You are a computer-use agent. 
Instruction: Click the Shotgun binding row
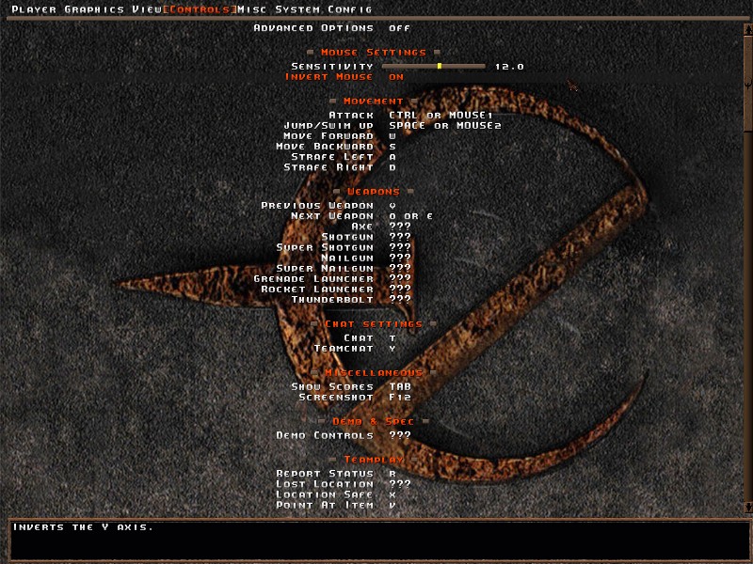(366, 238)
